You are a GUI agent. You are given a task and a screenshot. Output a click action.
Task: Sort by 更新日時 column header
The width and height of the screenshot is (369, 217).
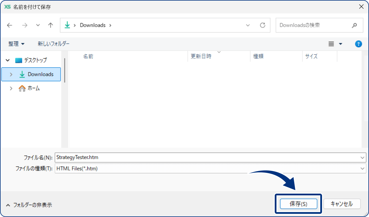[x=201, y=57]
